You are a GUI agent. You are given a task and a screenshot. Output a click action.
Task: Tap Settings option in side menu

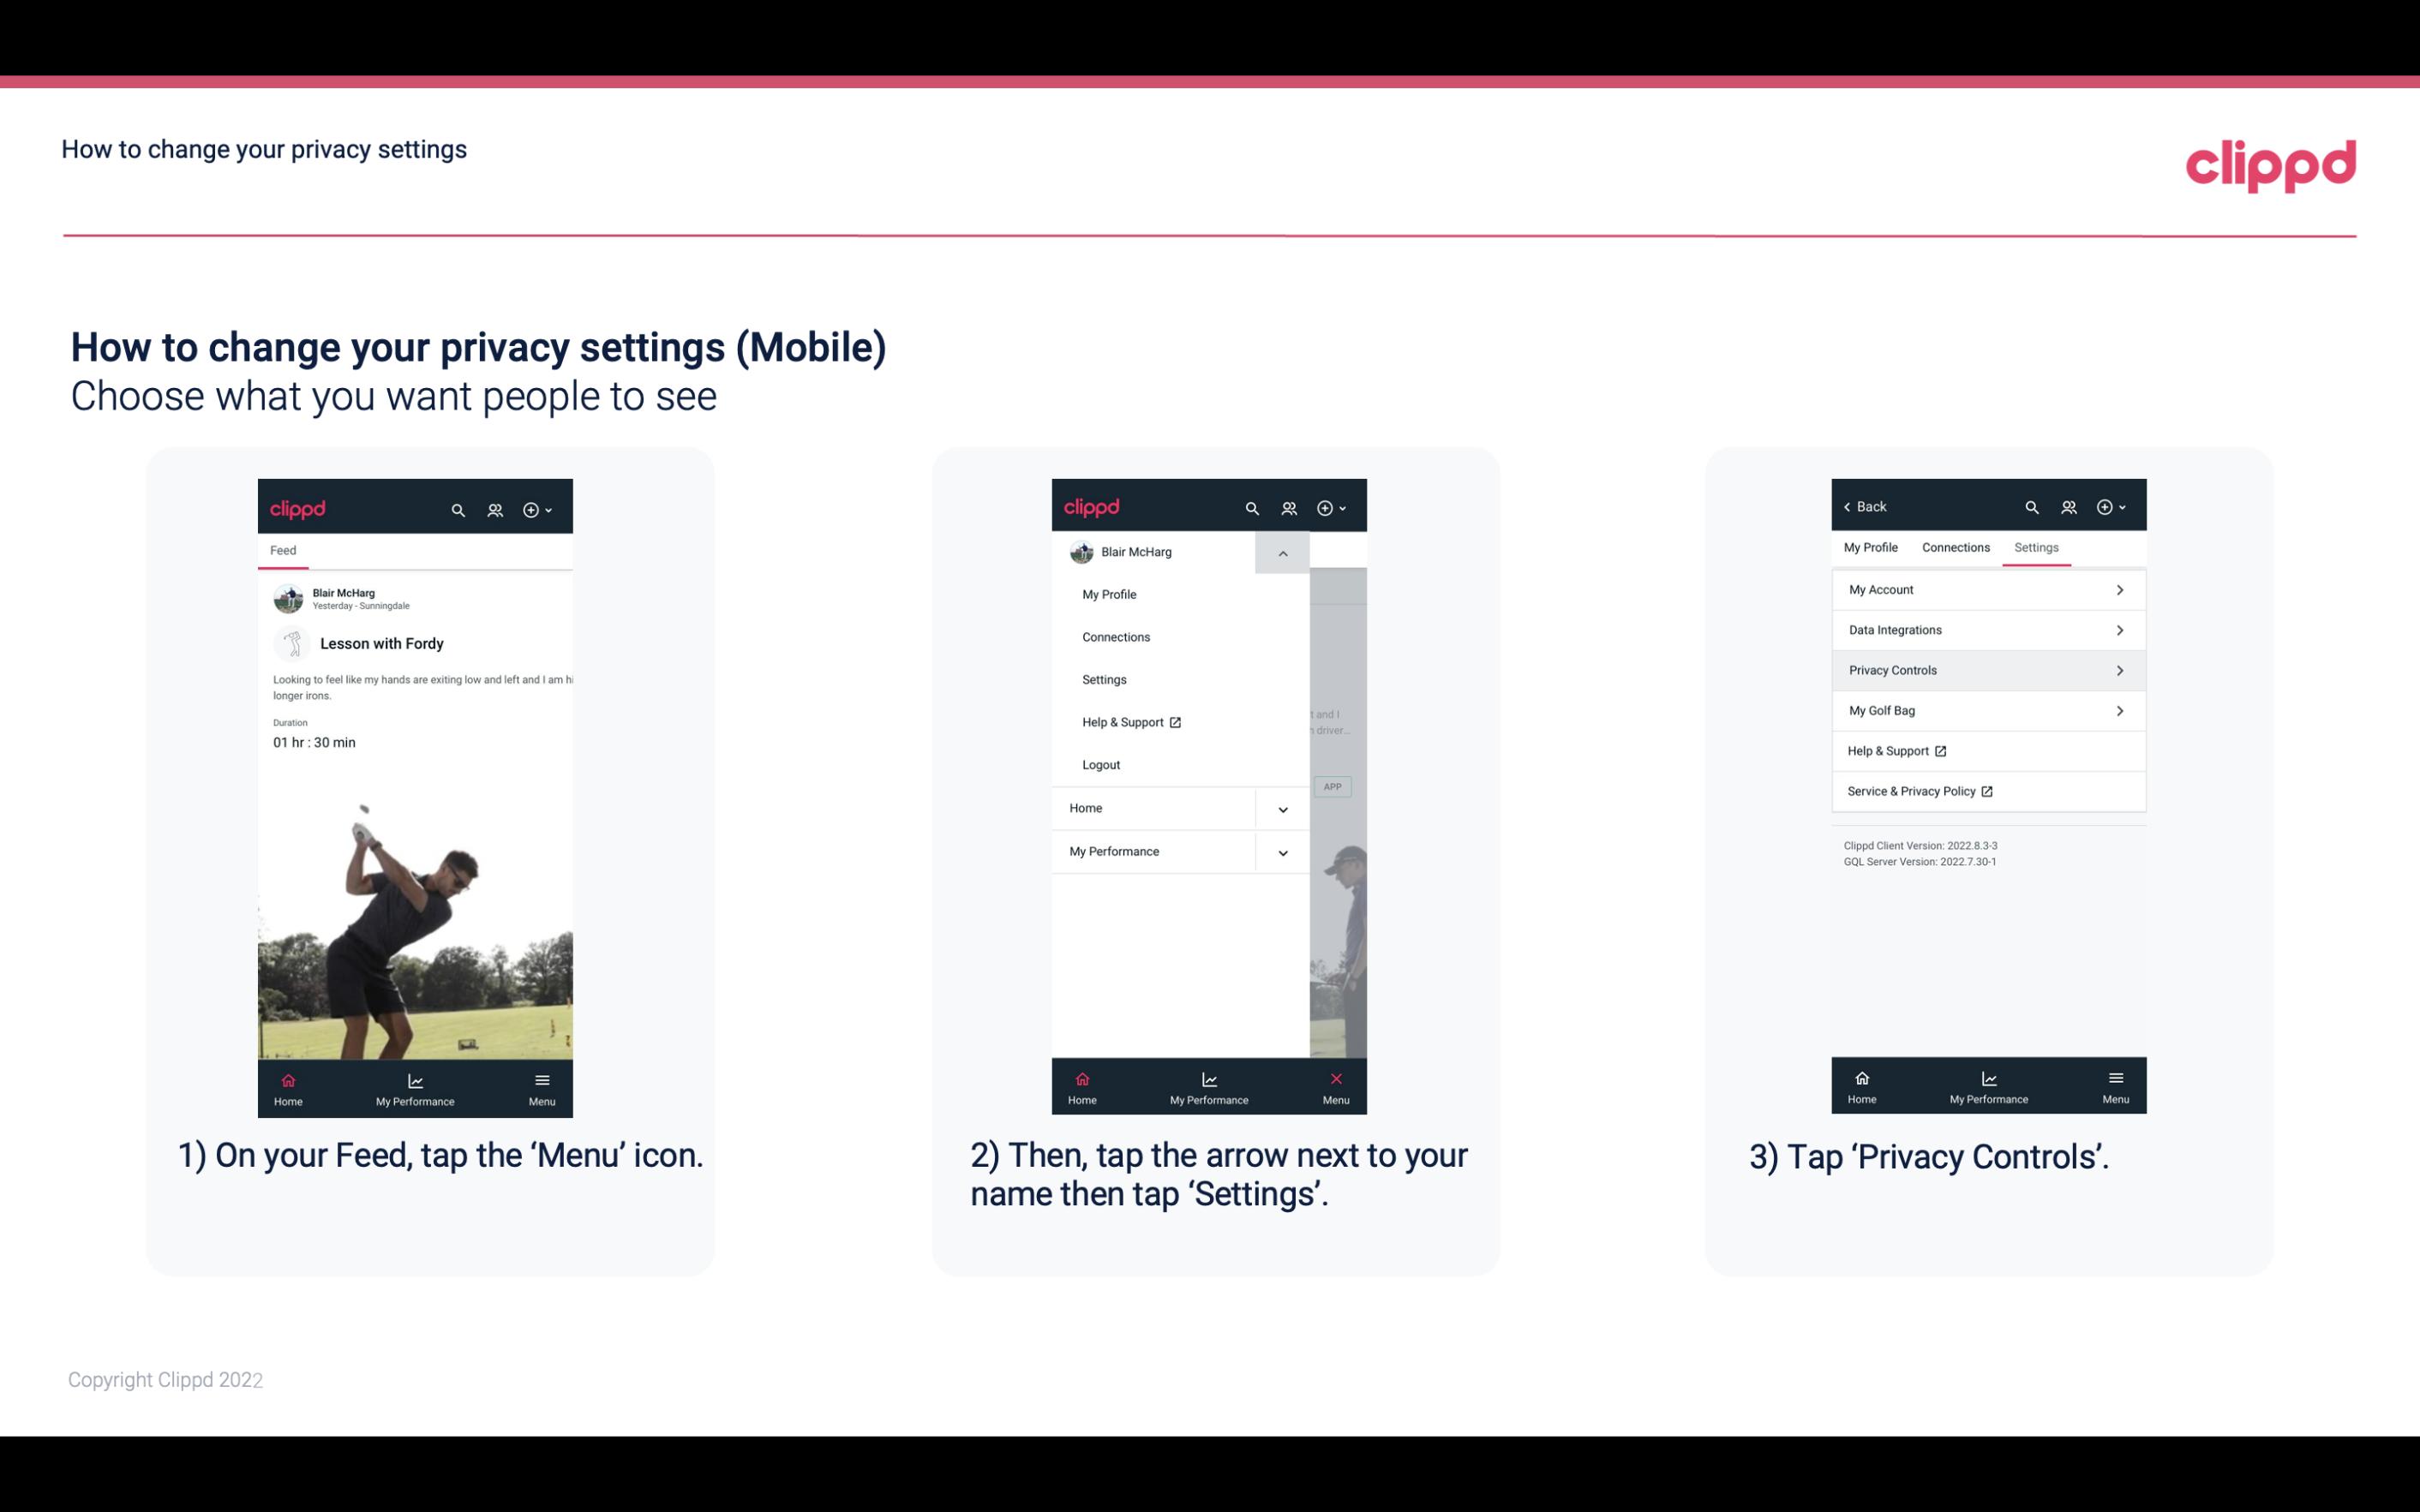pos(1105,679)
